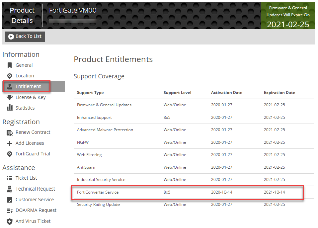Screen dimensions: 318x228
Task: Select the Entitlement menu item
Action: tap(34, 86)
